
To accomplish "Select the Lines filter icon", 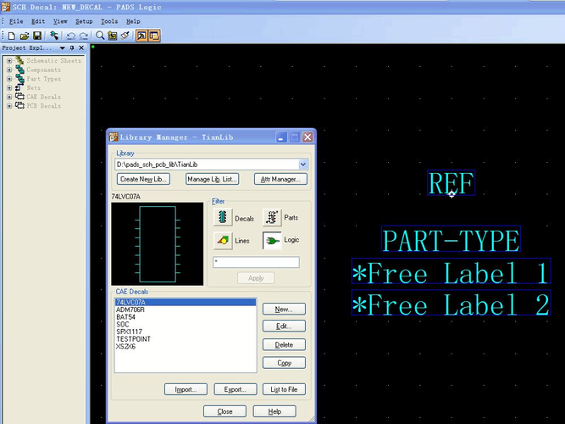I will coord(223,240).
